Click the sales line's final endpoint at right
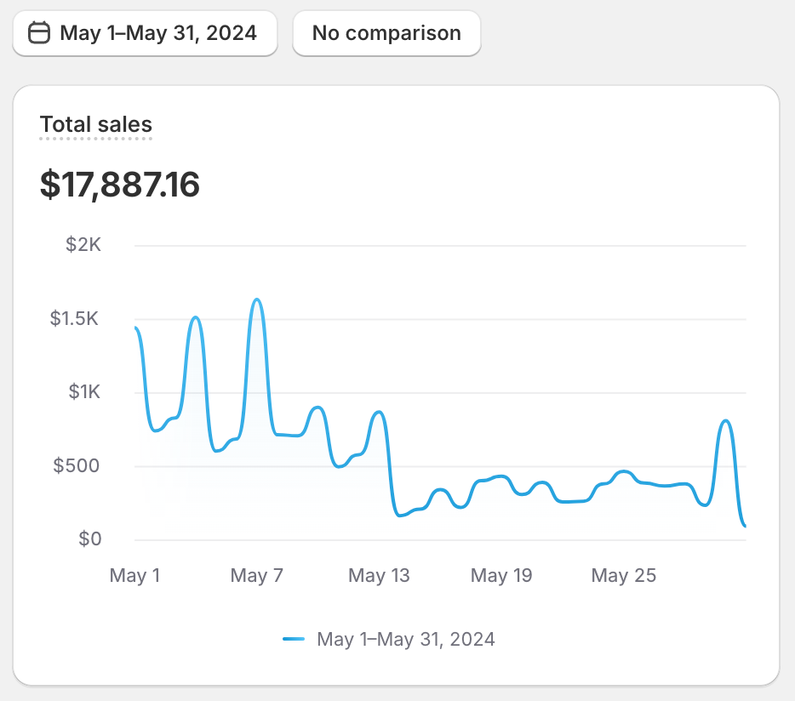The height and width of the screenshot is (701, 795). (745, 526)
